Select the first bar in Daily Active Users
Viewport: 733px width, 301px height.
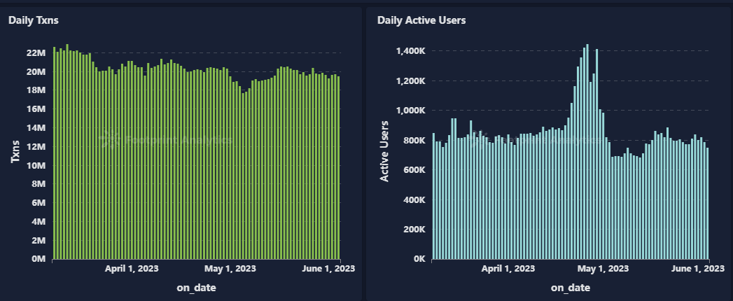point(433,196)
